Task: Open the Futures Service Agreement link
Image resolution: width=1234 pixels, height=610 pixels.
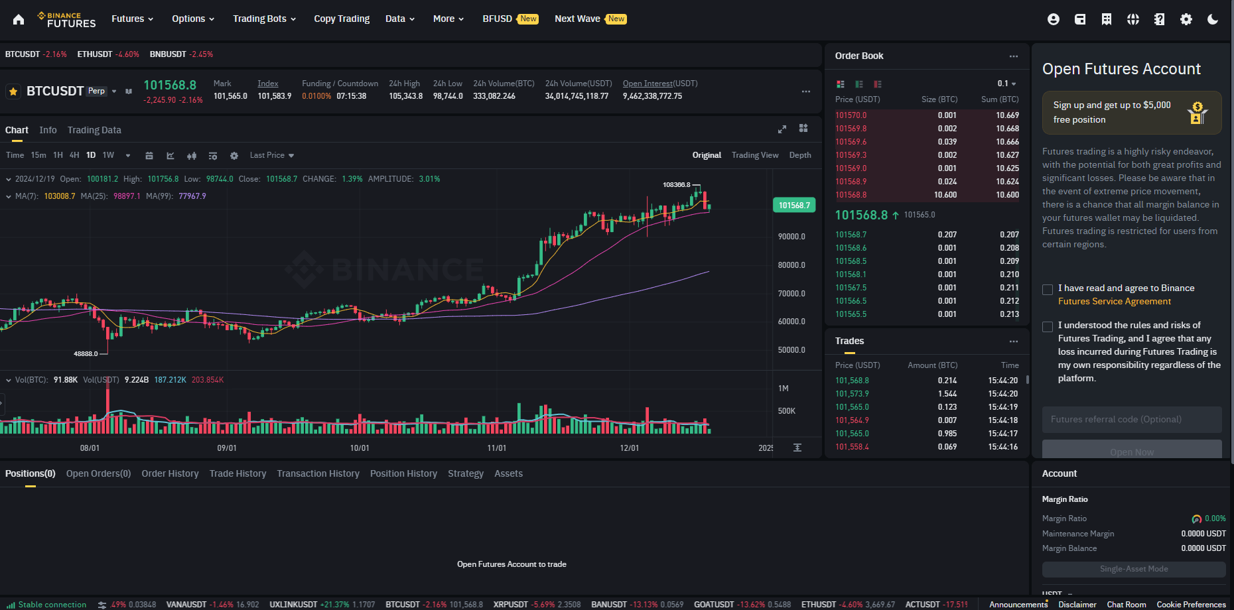Action: point(1115,302)
